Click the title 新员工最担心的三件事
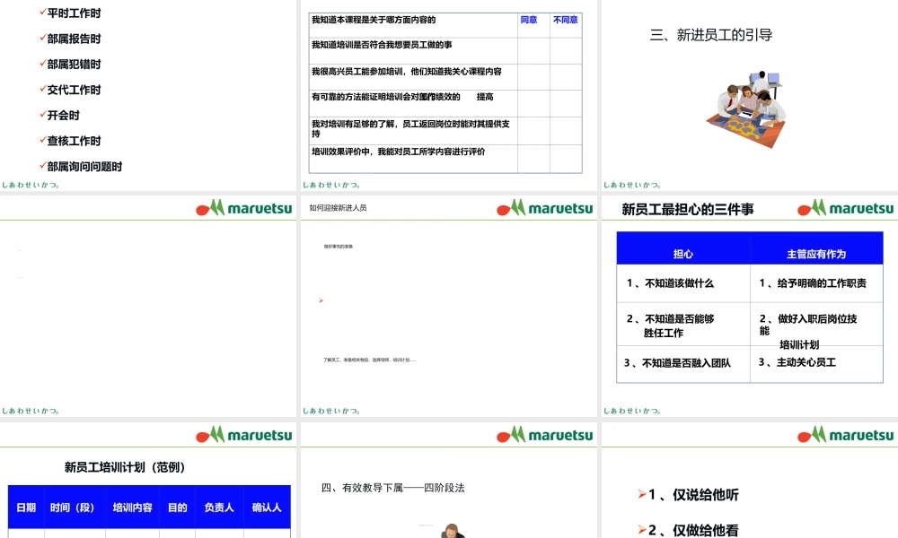Image resolution: width=898 pixels, height=538 pixels. [x=688, y=209]
